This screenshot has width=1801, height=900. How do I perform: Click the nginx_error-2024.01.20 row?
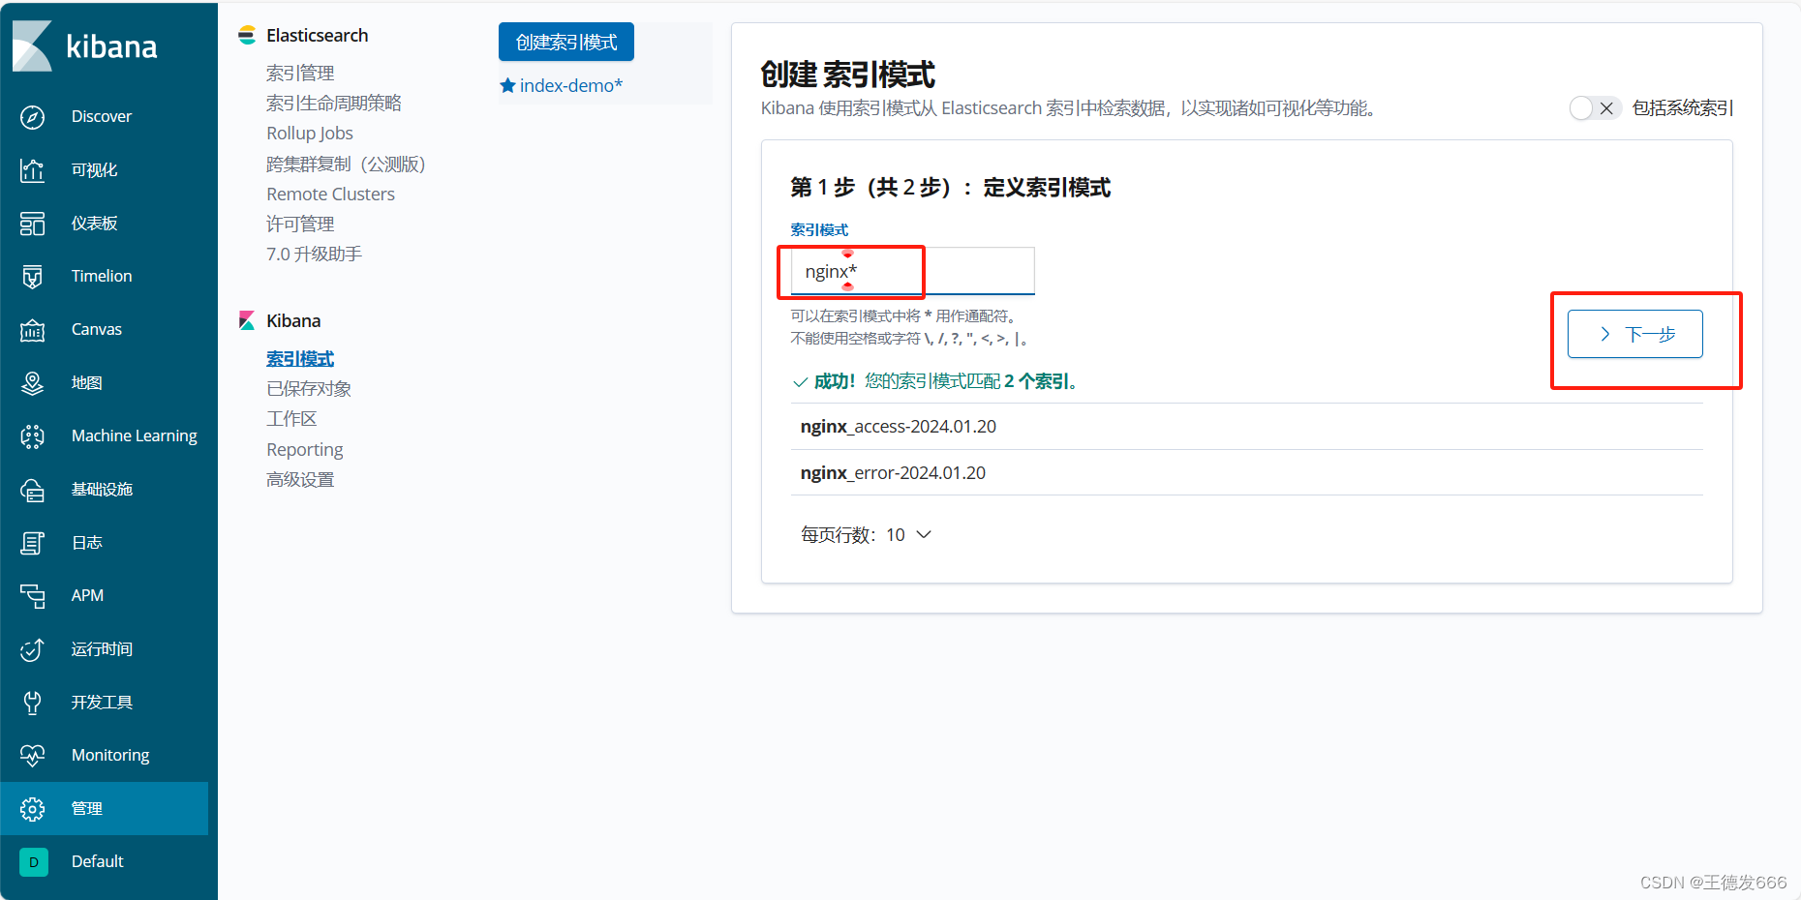tap(1247, 473)
